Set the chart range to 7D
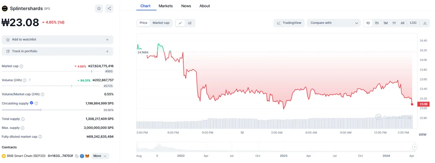Screen dimensions: 435x163 click(377, 23)
